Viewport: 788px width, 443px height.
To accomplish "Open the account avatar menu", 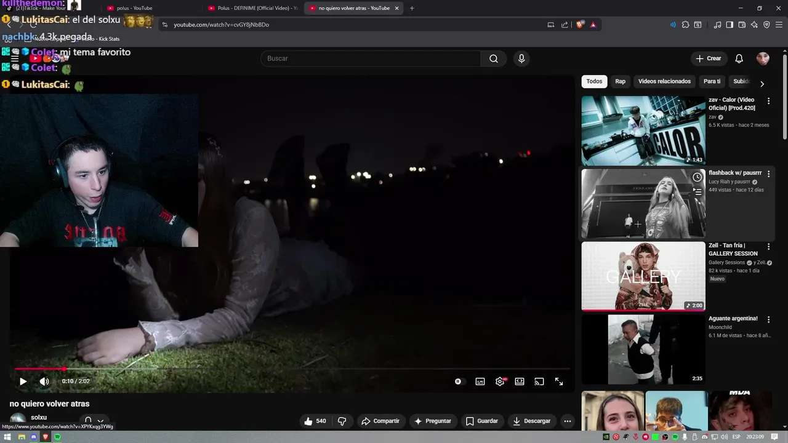I will coord(763,58).
